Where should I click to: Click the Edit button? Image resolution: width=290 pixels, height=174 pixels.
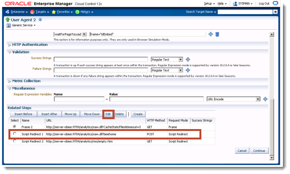pyautogui.click(x=108, y=114)
